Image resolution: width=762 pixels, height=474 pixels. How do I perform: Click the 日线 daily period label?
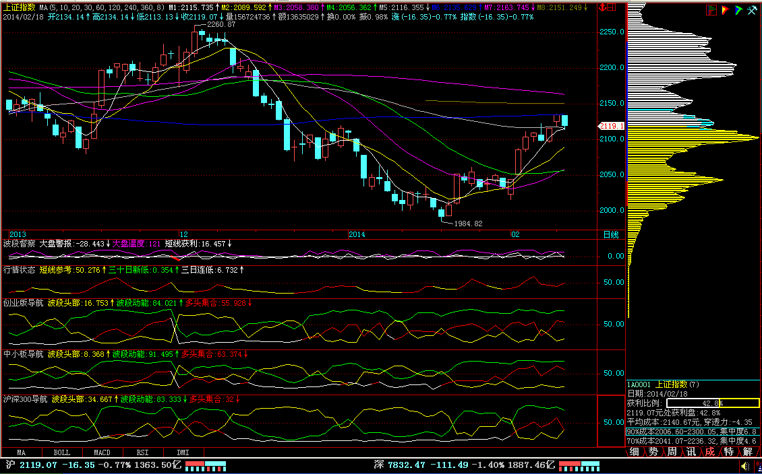pos(610,234)
